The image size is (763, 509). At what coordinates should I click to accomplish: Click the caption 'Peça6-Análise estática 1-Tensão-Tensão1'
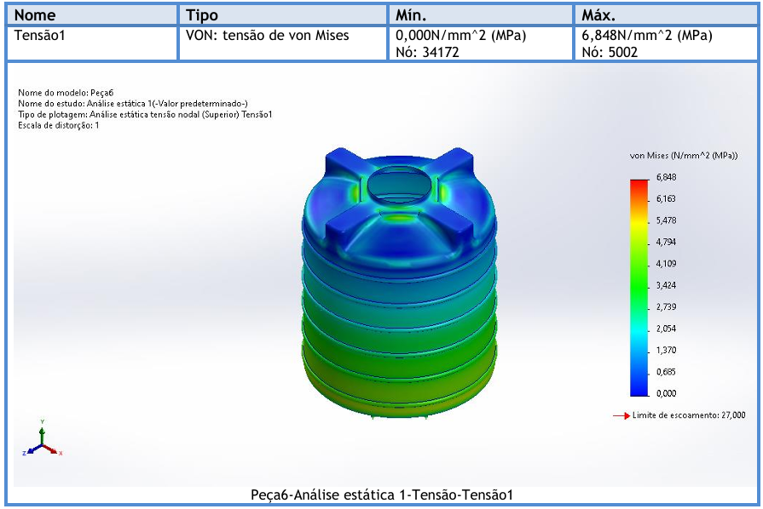[382, 495]
